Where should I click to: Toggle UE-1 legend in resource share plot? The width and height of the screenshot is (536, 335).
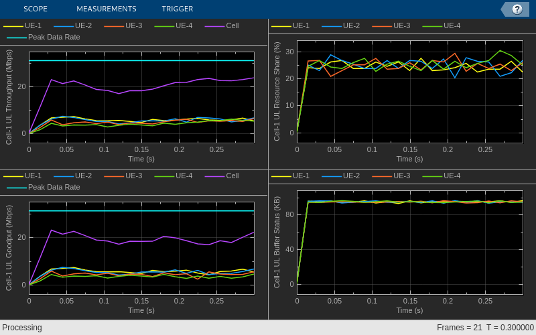tap(290, 25)
